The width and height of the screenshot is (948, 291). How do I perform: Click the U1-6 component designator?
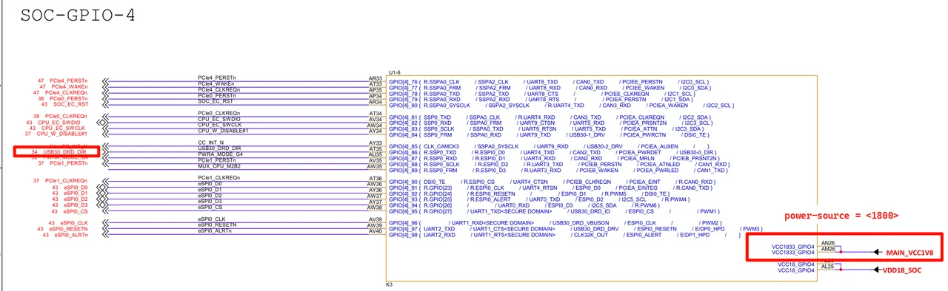coord(395,72)
